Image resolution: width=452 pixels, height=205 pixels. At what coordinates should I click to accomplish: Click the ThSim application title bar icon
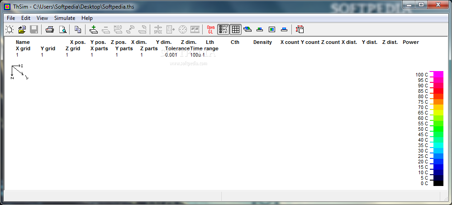[7, 7]
